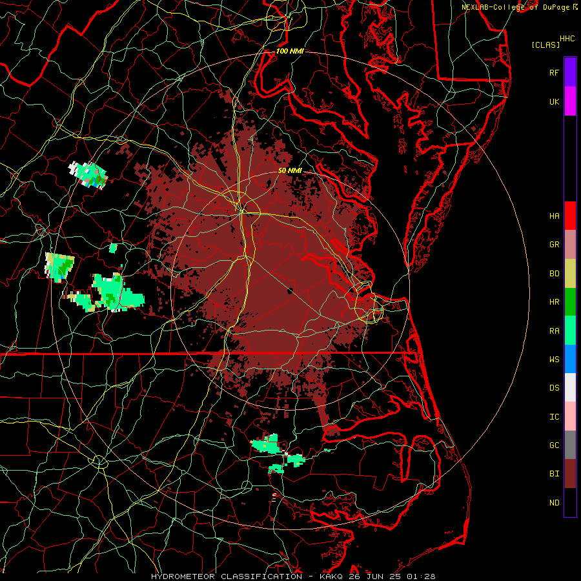The width and height of the screenshot is (581, 581).
Task: Click the BD legend label
Action: pyautogui.click(x=554, y=274)
